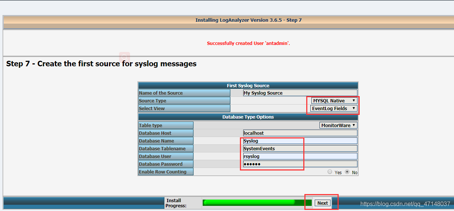
Task: Click the 'Database User' label
Action: tap(155, 156)
